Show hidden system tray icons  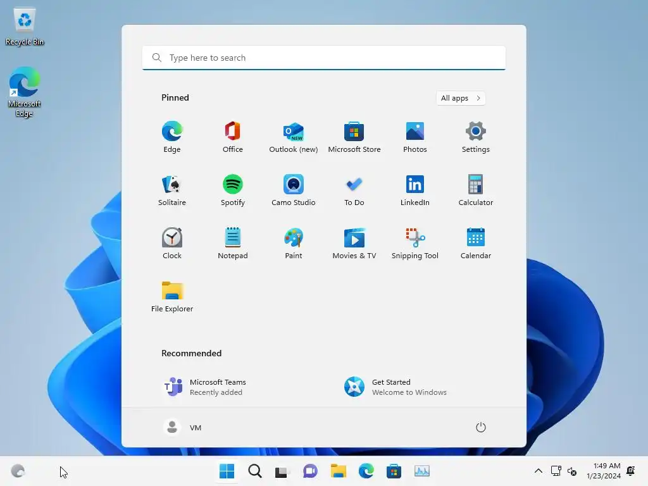tap(538, 471)
